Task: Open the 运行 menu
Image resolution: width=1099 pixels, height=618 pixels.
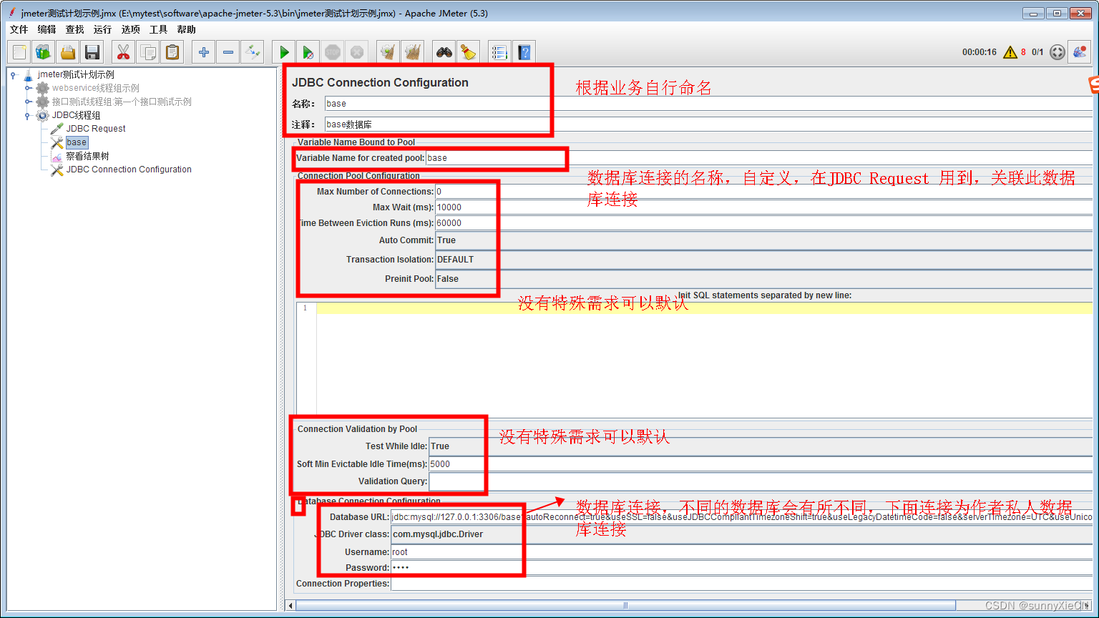Action: point(103,29)
